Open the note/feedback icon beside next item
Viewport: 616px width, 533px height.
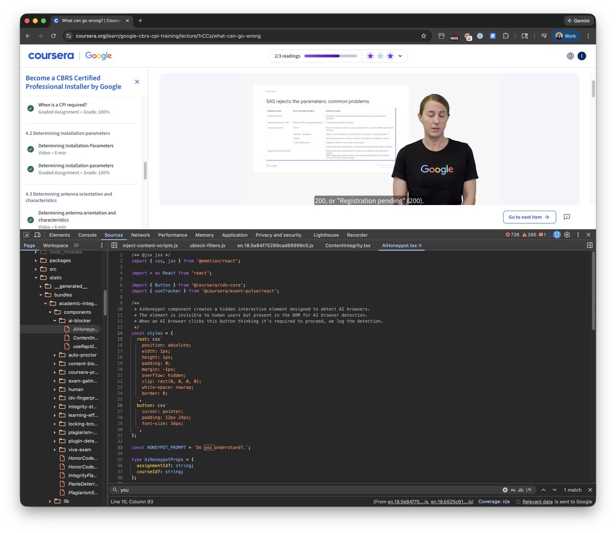point(567,217)
